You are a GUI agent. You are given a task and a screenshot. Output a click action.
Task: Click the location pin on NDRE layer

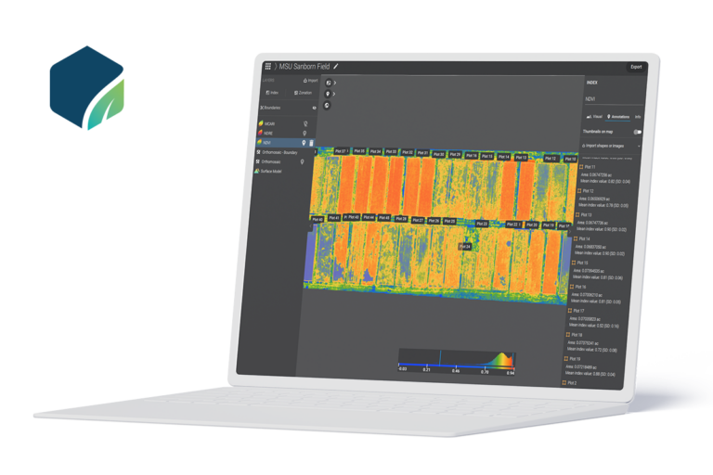[305, 133]
